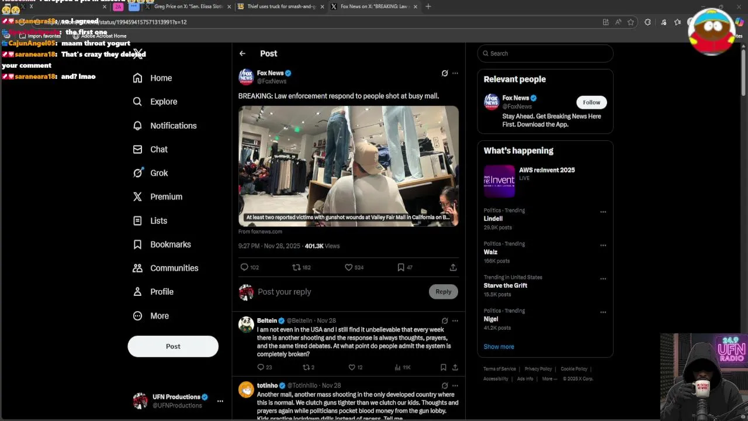748x421 pixels.
Task: Open Explore from the sidebar
Action: 155,102
